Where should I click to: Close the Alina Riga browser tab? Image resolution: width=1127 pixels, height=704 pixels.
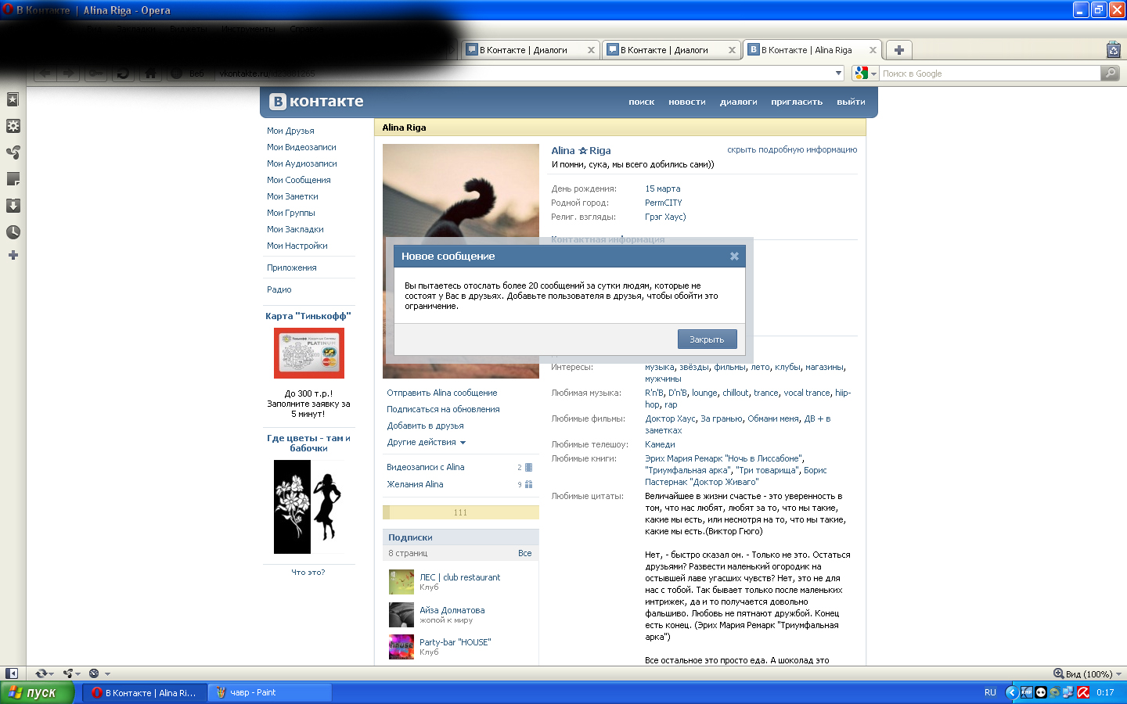coord(873,50)
